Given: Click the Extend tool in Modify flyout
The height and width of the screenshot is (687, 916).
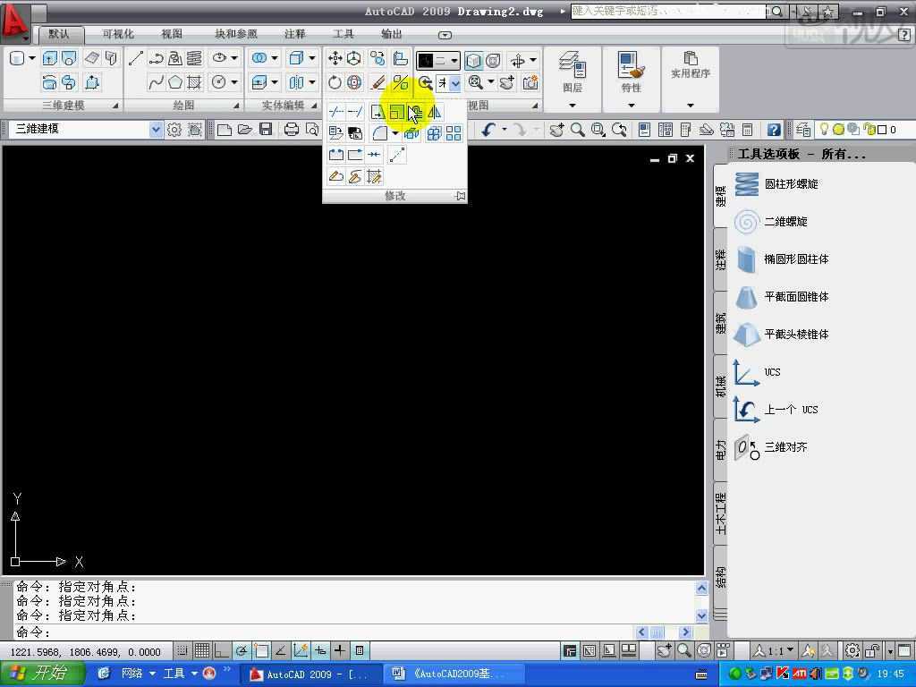Looking at the screenshot, I should [354, 112].
